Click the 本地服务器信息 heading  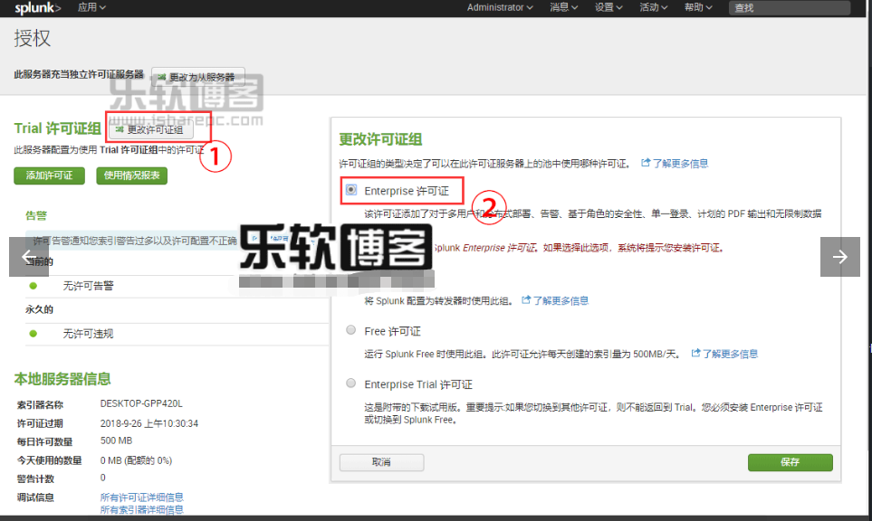point(62,379)
